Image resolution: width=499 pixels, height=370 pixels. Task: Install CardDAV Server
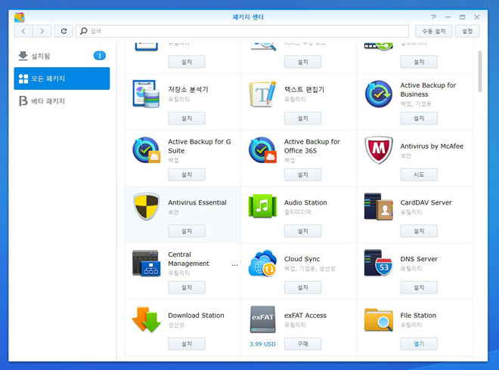(x=419, y=231)
